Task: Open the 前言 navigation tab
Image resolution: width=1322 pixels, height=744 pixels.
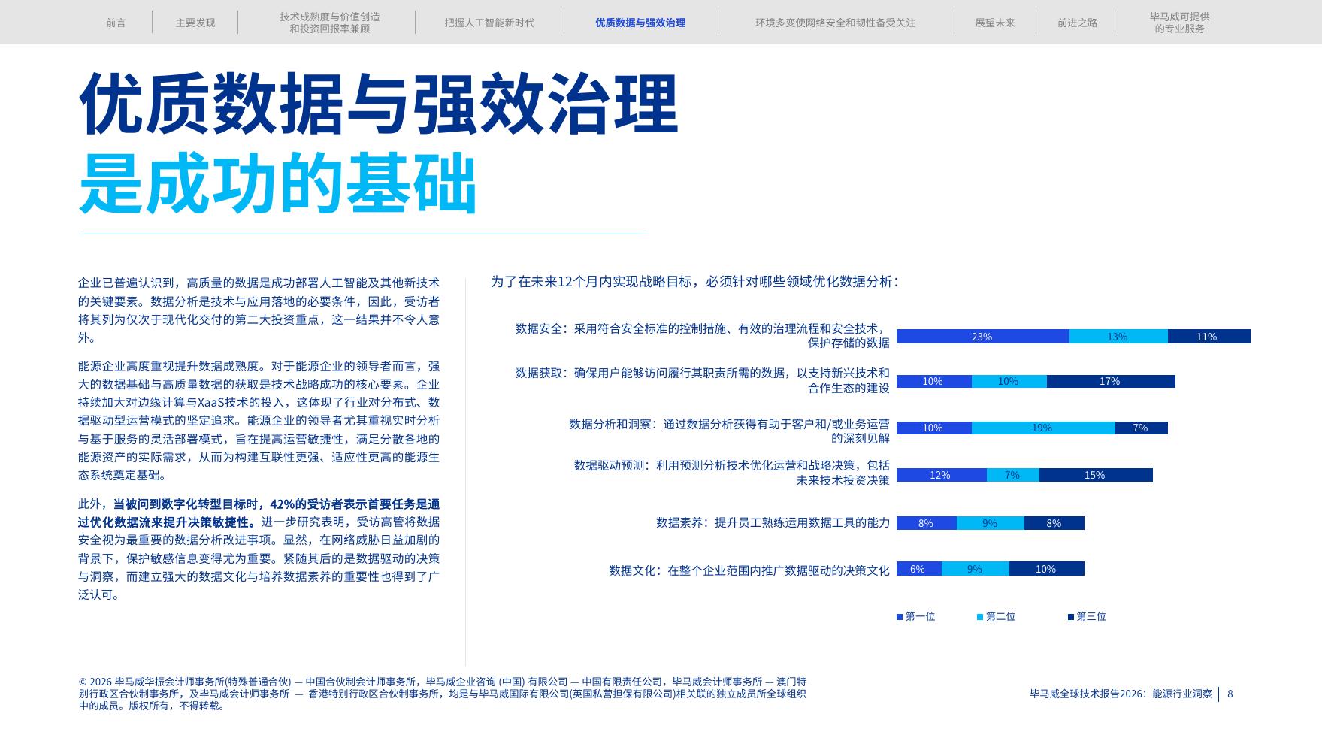Action: 116,22
